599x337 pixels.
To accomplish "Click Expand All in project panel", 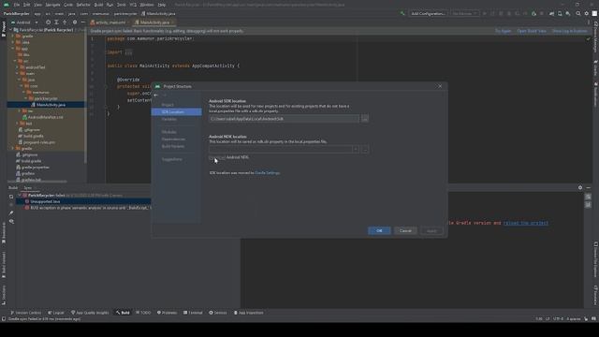I will (56, 22).
